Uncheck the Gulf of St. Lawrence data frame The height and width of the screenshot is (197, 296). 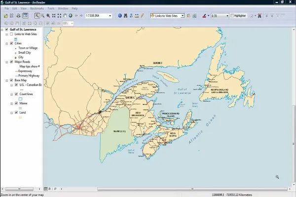[x=6, y=30]
